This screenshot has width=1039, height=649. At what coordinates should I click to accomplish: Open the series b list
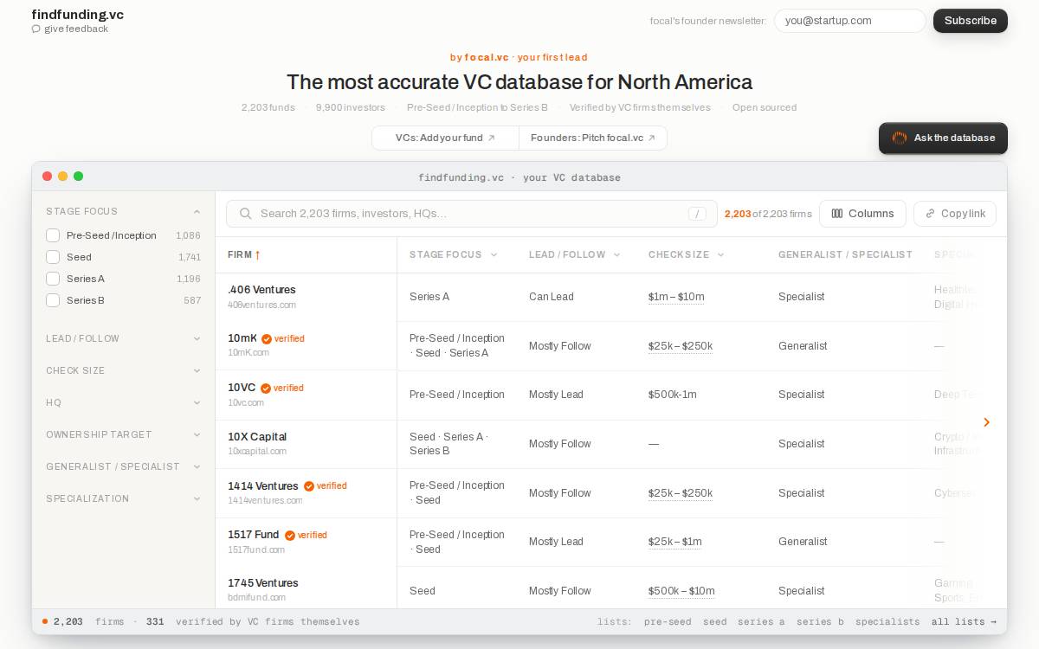820,621
